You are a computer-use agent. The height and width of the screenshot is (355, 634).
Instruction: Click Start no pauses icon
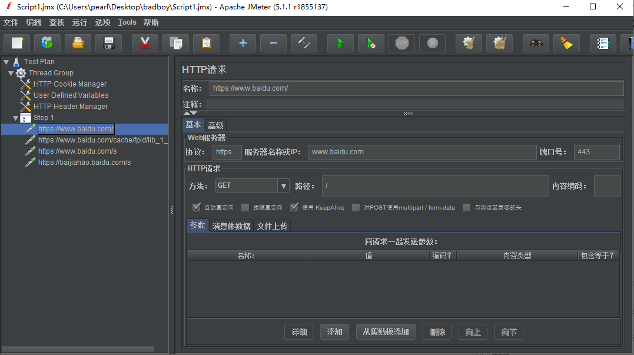371,43
